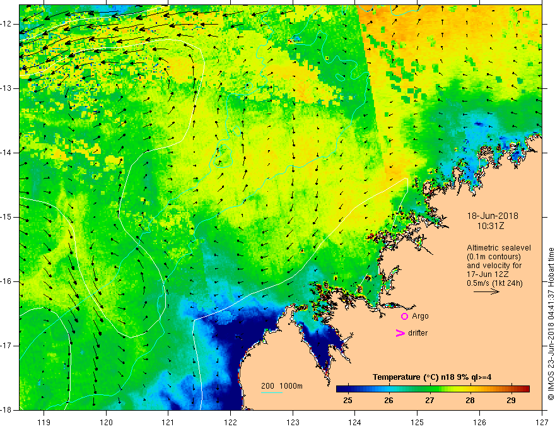
Task: Click longitude axis label 119
Action: (x=44, y=422)
